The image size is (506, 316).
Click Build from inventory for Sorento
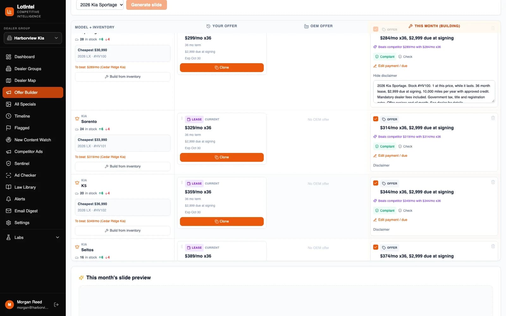123,167
